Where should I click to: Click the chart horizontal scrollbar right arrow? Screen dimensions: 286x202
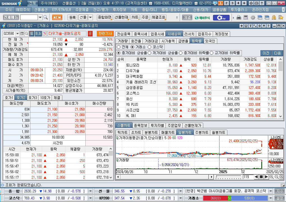(x=211, y=177)
